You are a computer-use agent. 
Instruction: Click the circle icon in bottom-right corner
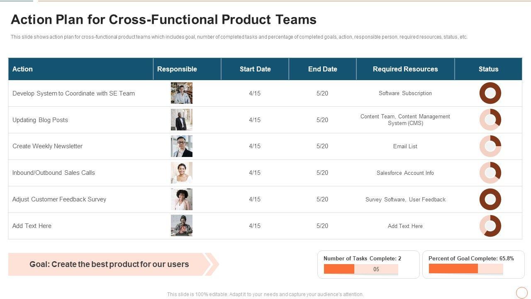(x=521, y=292)
